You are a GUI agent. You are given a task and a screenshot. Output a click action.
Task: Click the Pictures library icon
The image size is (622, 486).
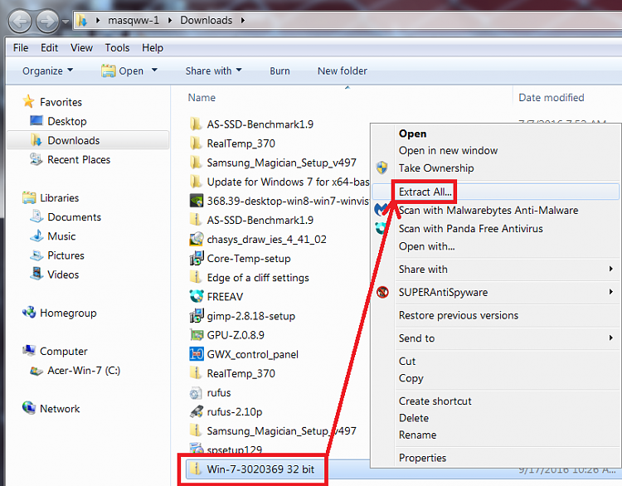pyautogui.click(x=36, y=255)
